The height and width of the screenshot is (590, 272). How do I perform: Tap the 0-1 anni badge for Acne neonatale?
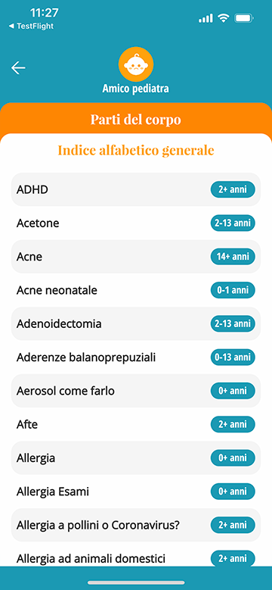(233, 290)
